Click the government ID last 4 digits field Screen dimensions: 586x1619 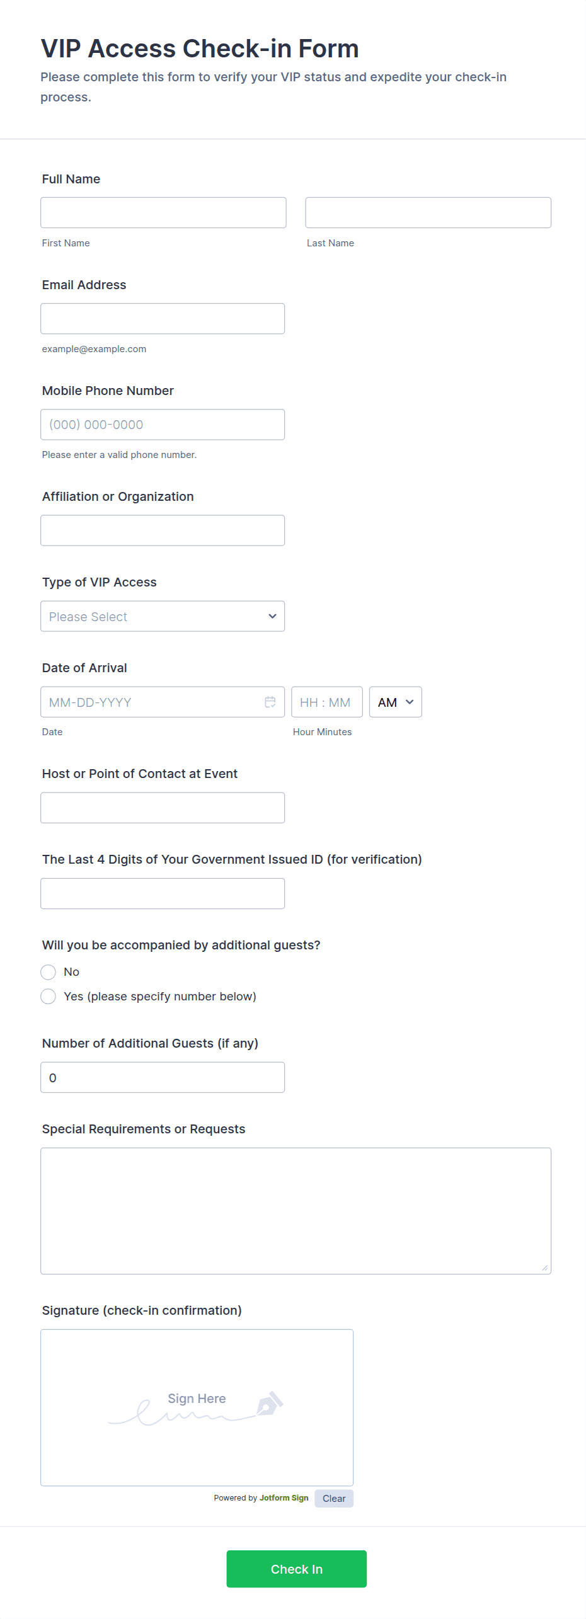[x=163, y=893]
